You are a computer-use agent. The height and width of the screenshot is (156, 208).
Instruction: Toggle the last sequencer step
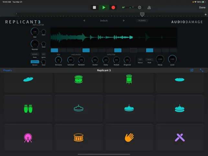(x=173, y=50)
